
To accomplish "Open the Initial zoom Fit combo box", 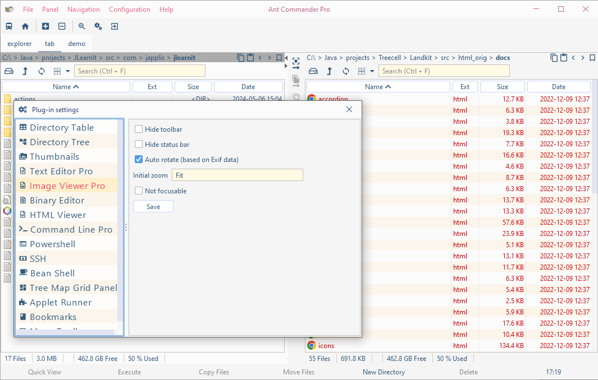I will tap(237, 175).
